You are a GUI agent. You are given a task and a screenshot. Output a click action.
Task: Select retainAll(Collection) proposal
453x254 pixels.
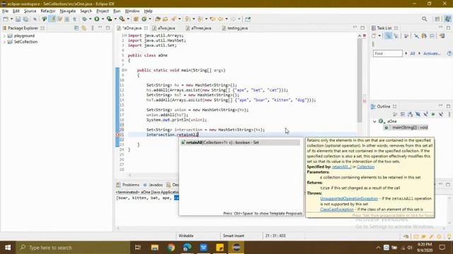click(240, 143)
